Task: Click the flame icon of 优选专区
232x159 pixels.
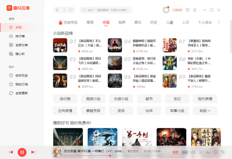Action: click(x=60, y=22)
